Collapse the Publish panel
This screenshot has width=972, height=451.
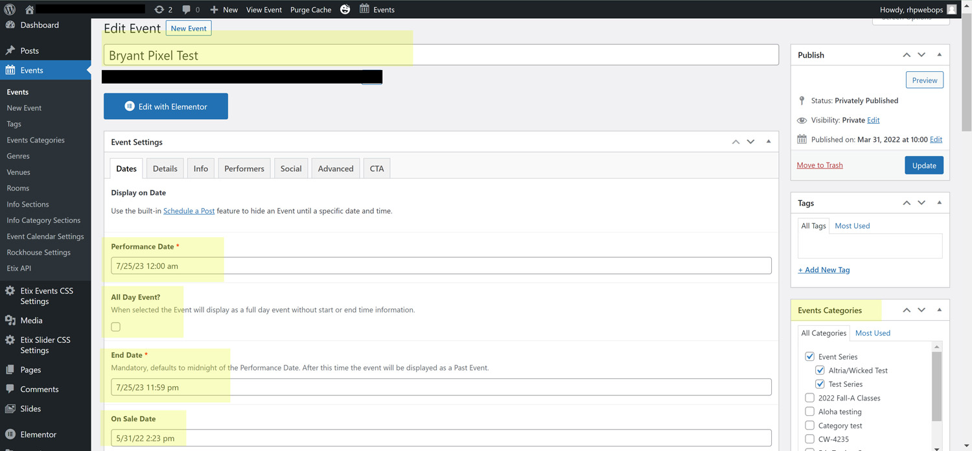(x=939, y=55)
